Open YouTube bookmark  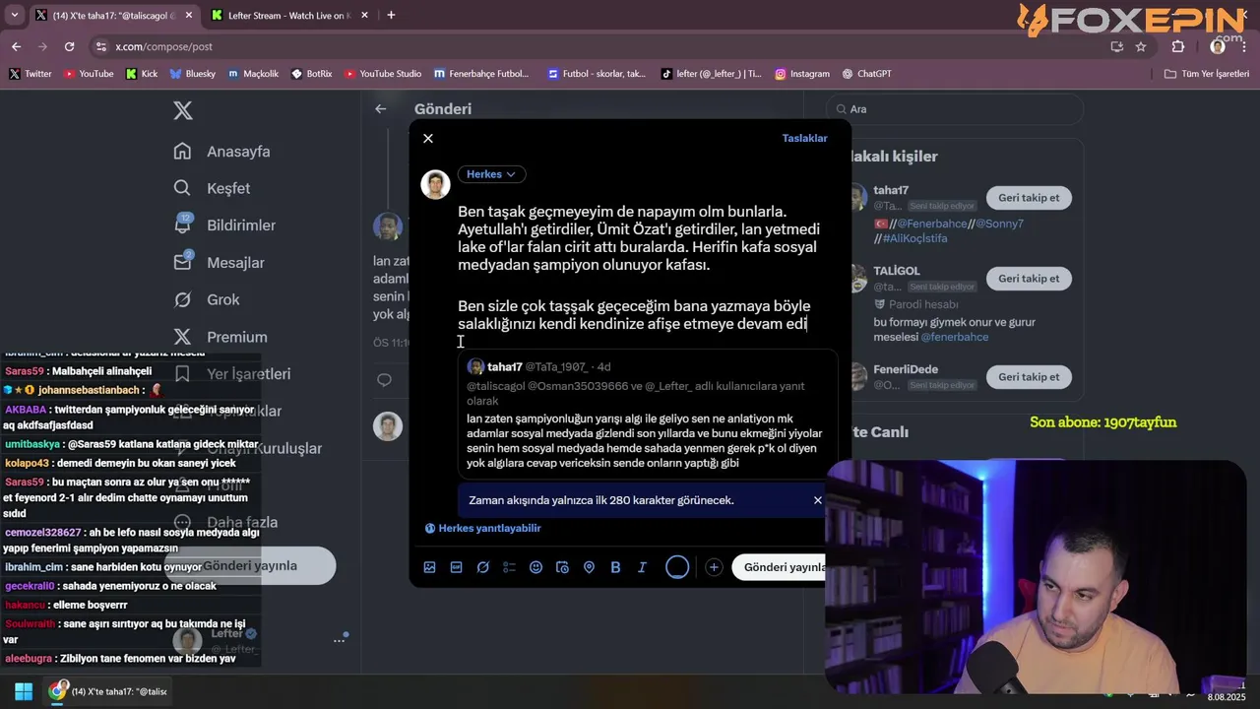[x=89, y=74]
